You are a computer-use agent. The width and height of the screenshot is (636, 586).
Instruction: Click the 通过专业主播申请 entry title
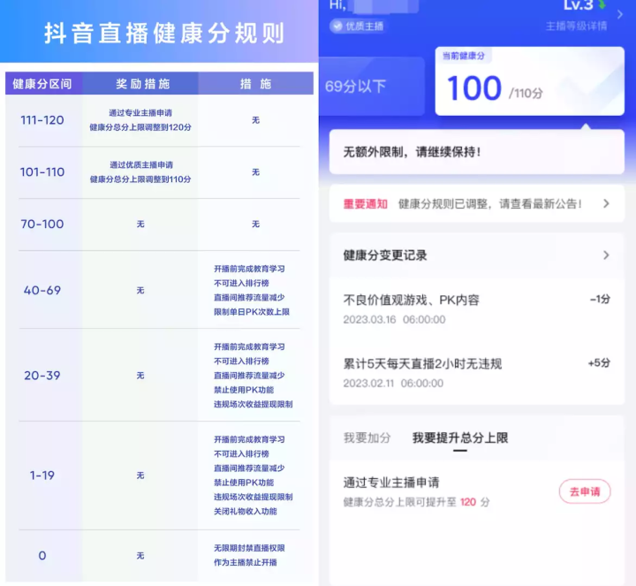391,483
